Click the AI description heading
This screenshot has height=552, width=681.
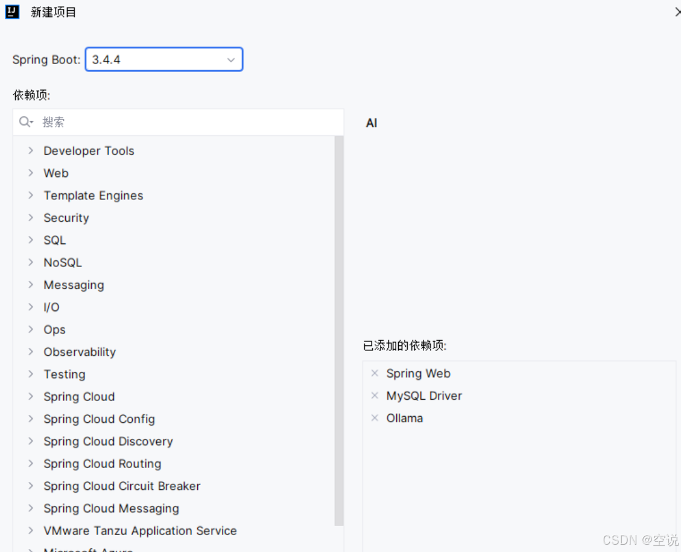(x=372, y=123)
